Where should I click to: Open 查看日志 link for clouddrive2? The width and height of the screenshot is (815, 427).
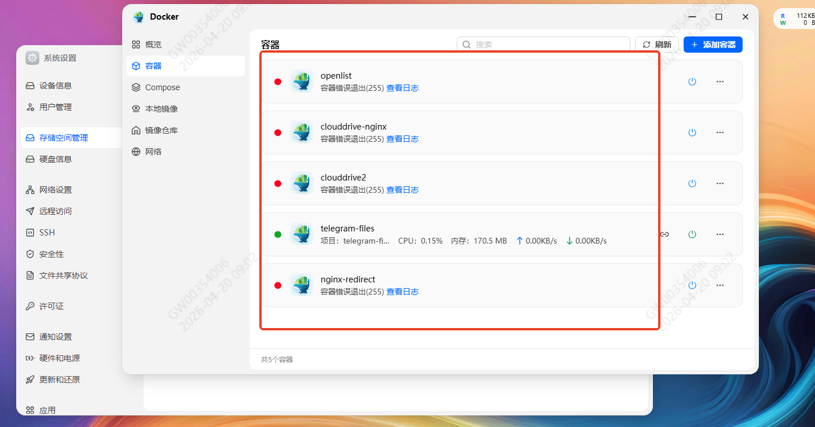[x=402, y=190]
